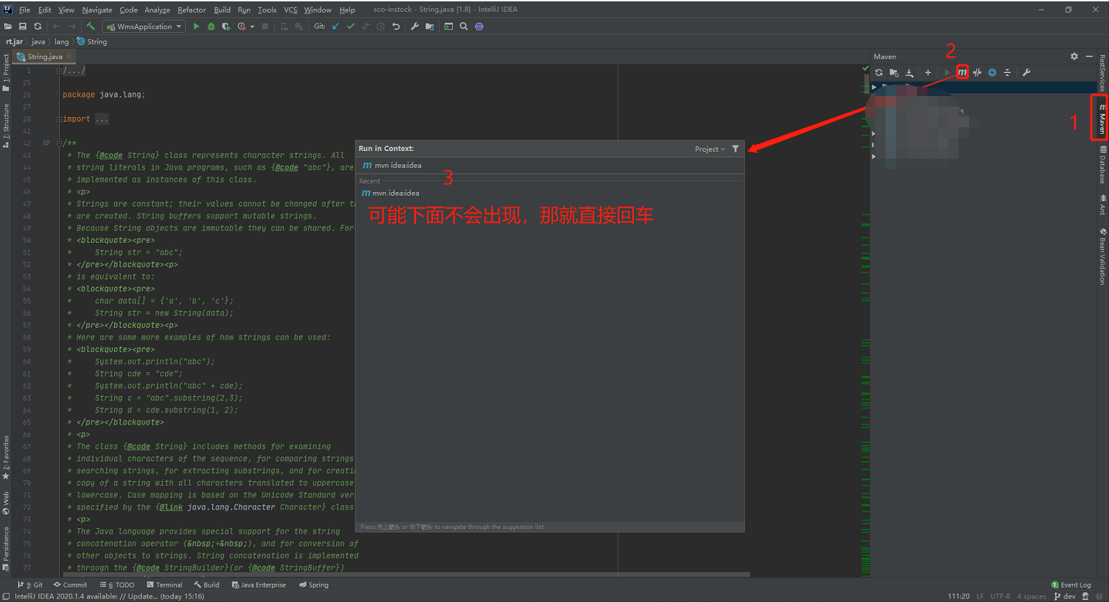Click the UTF-8 encoding status entry

1000,596
